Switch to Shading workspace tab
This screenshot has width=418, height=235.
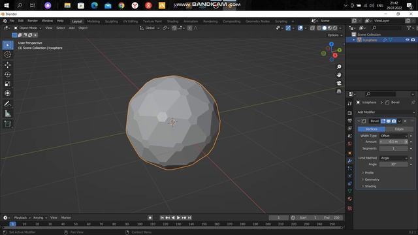(x=172, y=22)
